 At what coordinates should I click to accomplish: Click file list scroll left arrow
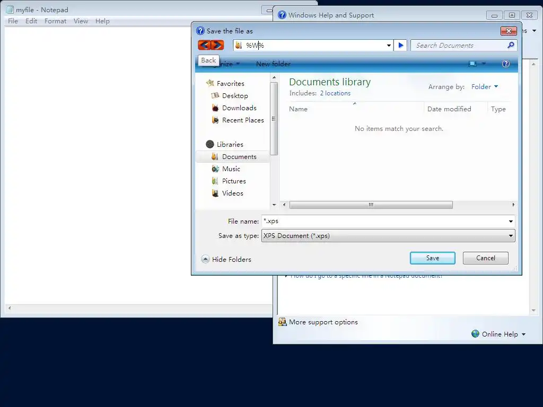click(x=284, y=205)
